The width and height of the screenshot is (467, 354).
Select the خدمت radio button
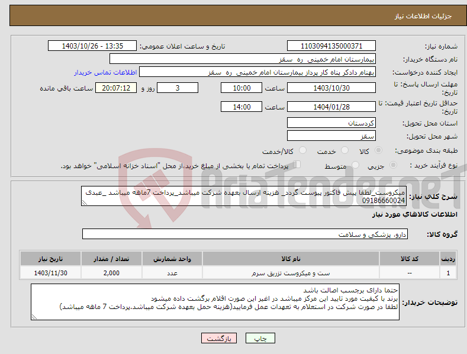[x=344, y=150]
